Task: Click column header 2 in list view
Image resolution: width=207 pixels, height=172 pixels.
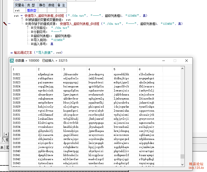Action: [49, 69]
